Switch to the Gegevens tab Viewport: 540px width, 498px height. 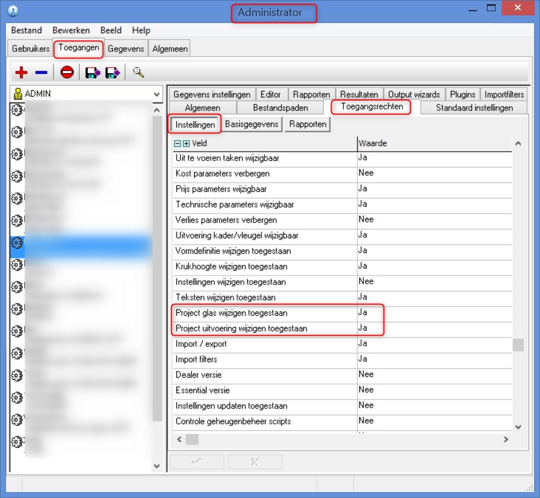(126, 48)
